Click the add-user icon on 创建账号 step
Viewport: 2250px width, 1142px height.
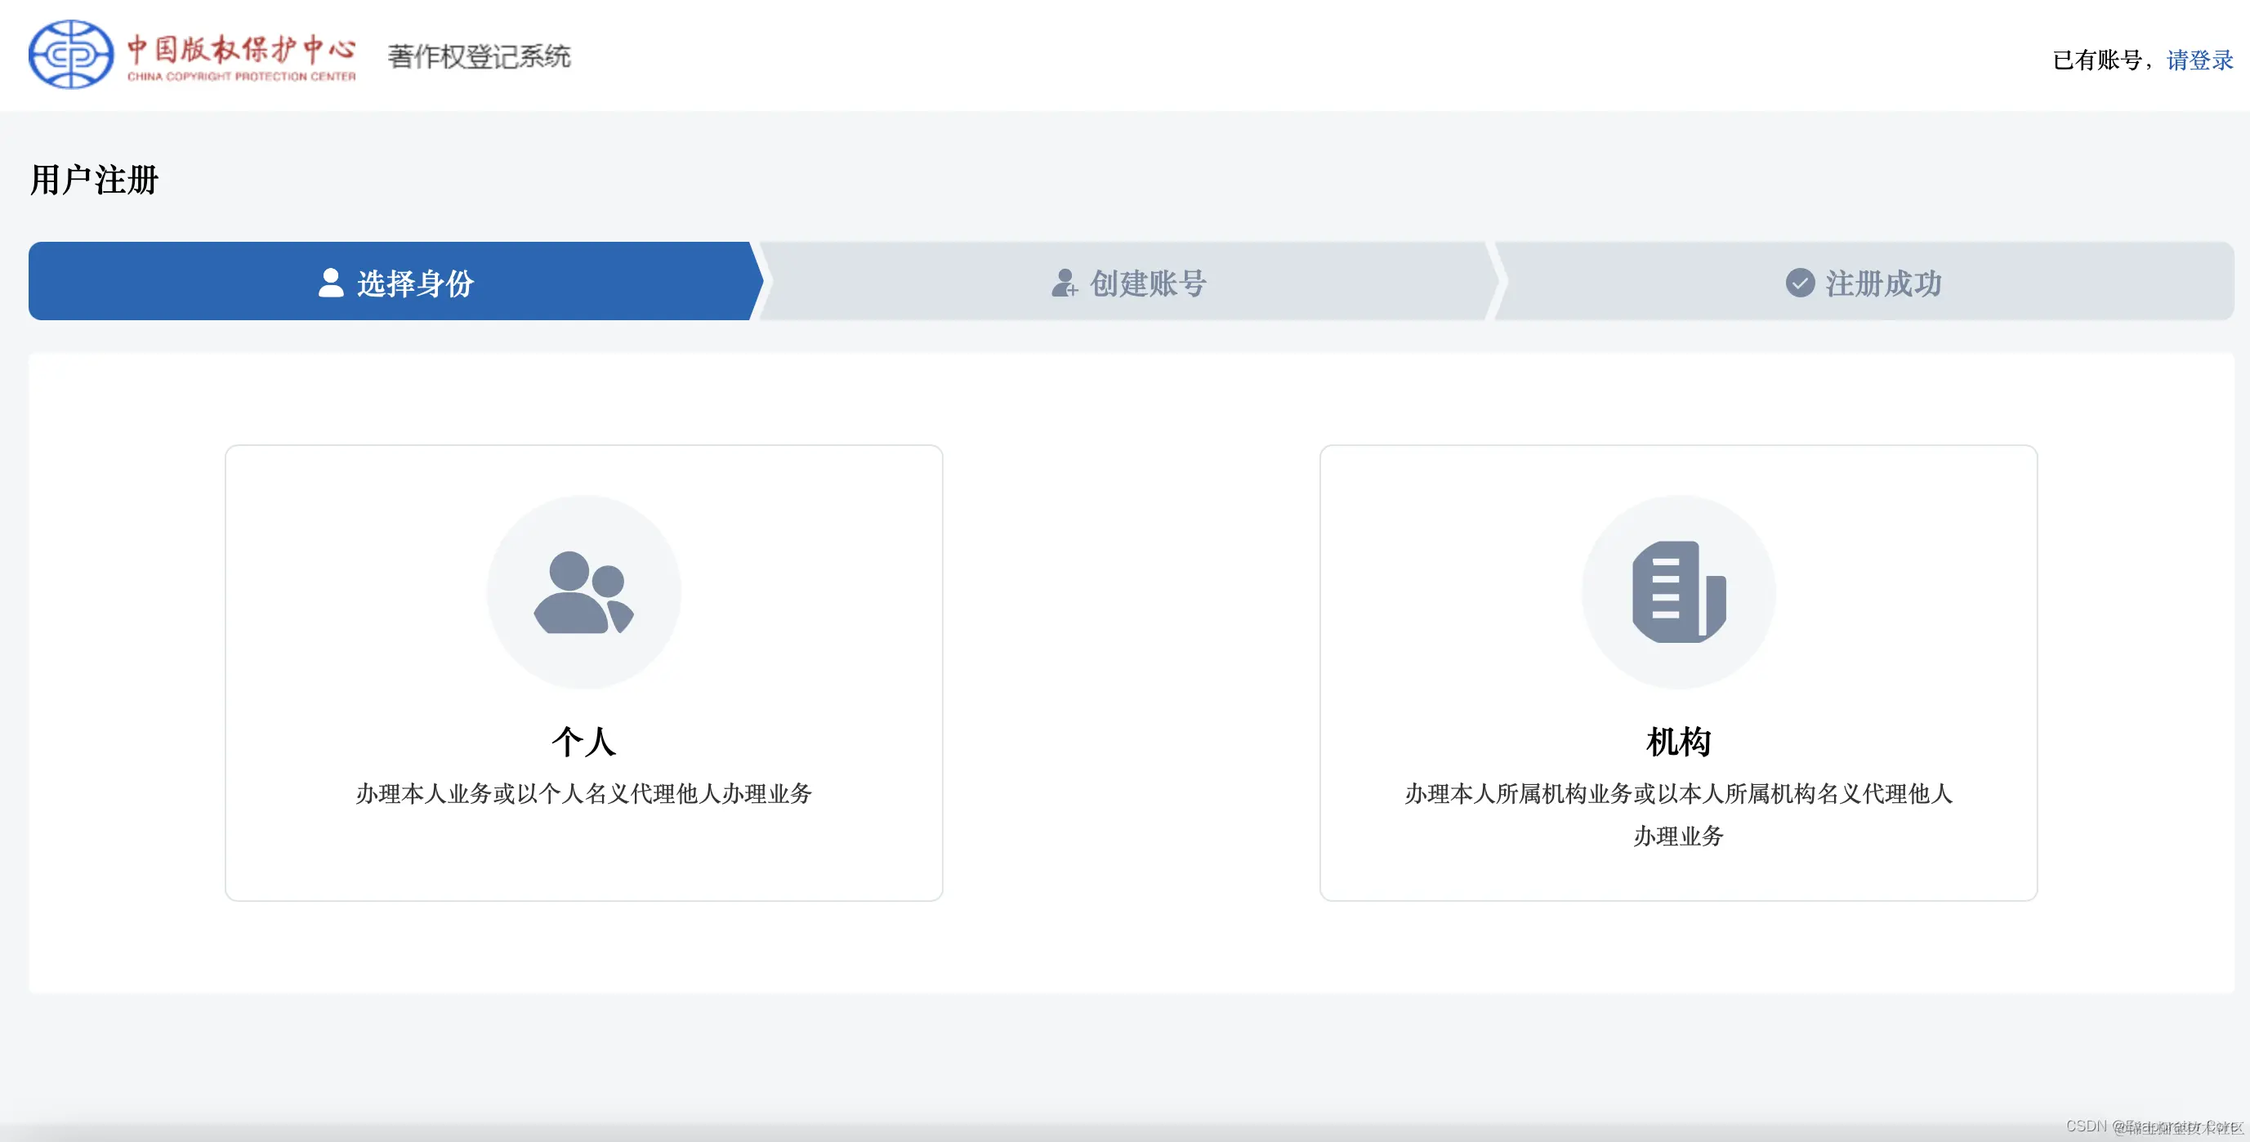point(1064,283)
